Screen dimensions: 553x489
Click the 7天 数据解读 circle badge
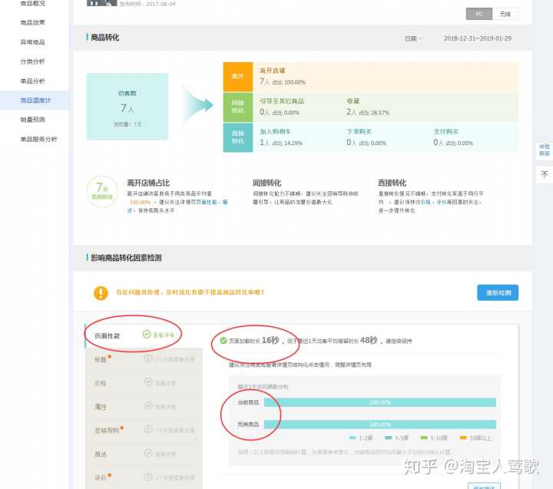(101, 191)
